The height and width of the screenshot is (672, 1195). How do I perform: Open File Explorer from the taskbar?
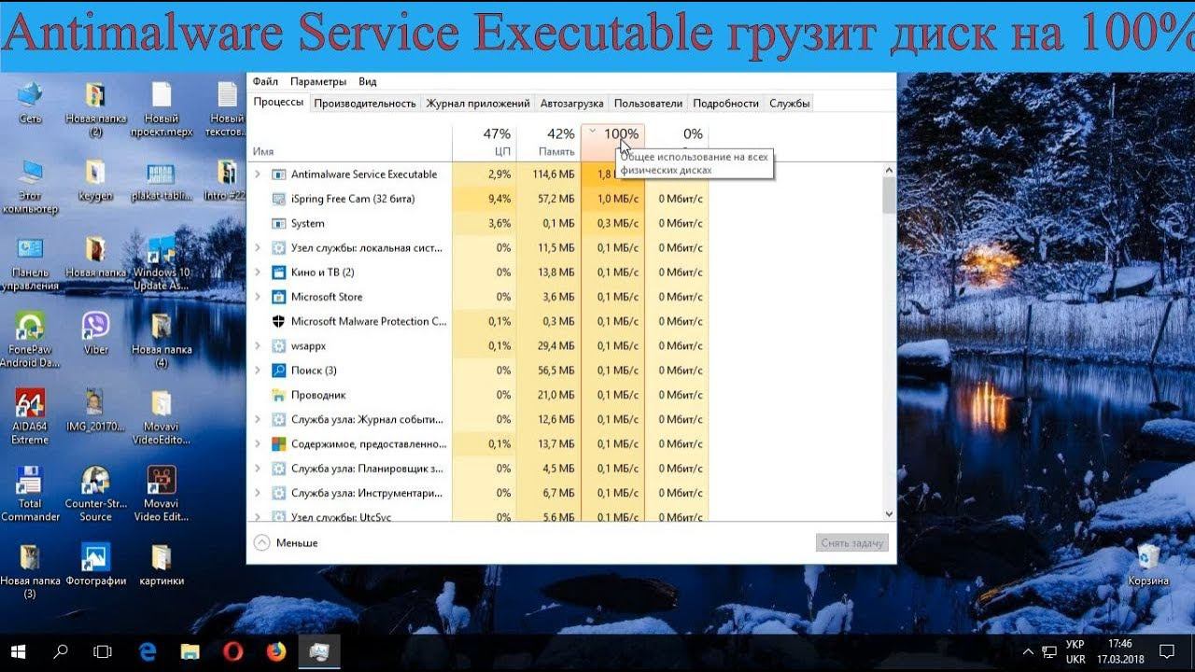(x=190, y=651)
